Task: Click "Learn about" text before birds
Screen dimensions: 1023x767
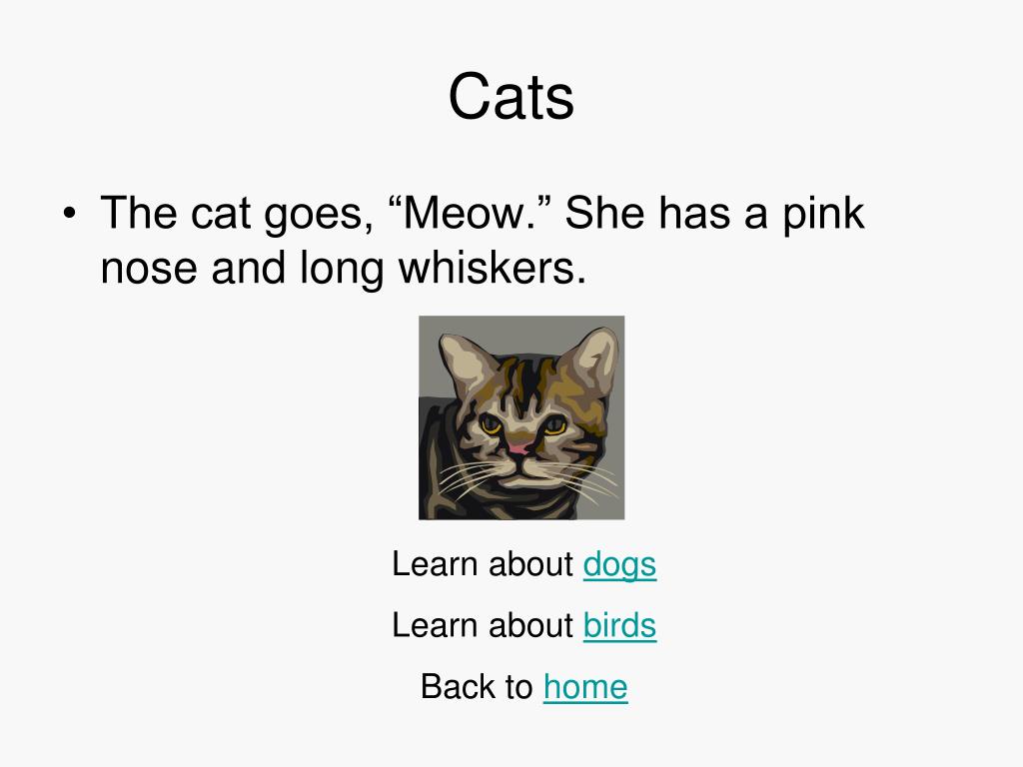Action: click(483, 625)
